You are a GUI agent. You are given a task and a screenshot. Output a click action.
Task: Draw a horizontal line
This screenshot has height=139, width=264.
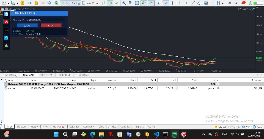[x=186, y=3]
